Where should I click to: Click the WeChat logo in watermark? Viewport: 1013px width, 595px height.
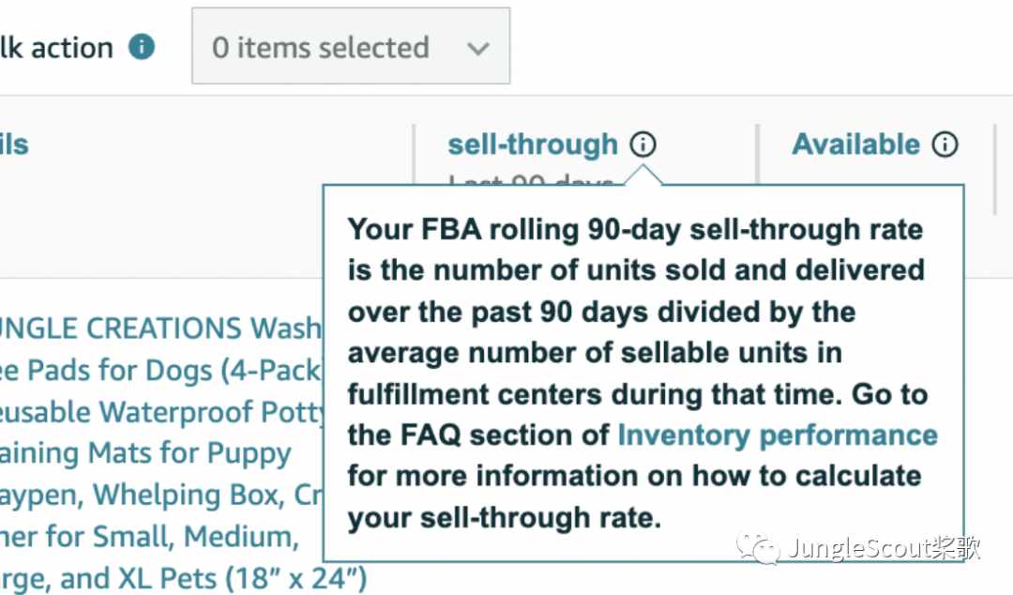click(x=759, y=549)
